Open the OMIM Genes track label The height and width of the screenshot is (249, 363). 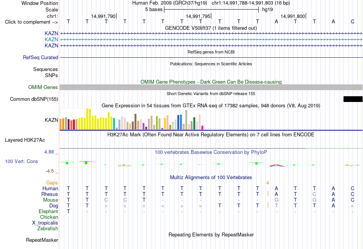pyautogui.click(x=43, y=87)
